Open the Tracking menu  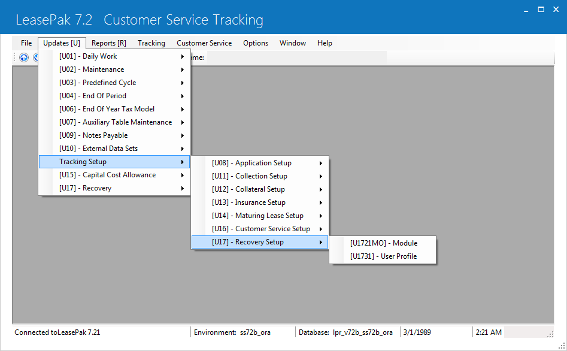pyautogui.click(x=151, y=43)
